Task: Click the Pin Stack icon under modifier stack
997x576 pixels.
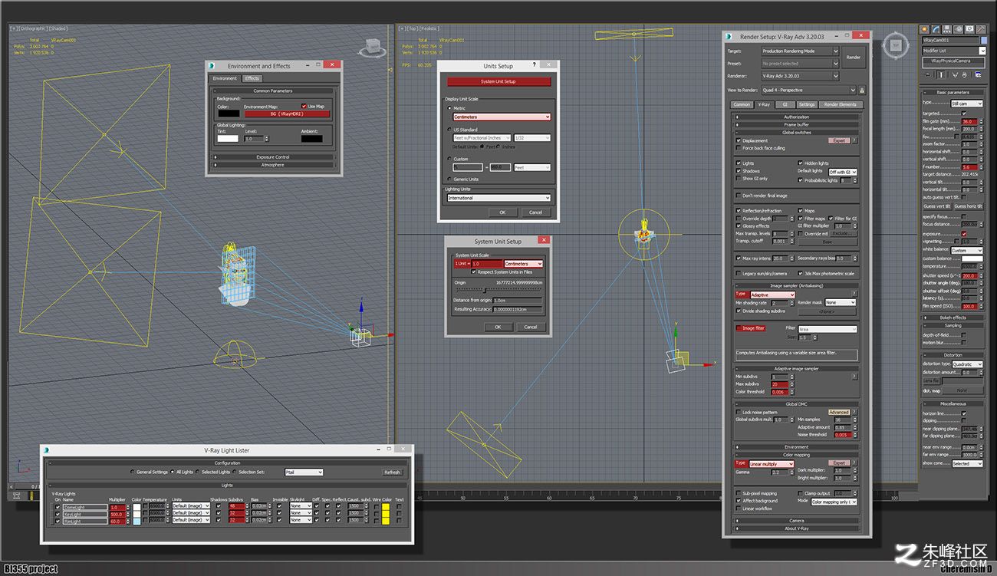Action: (x=930, y=74)
